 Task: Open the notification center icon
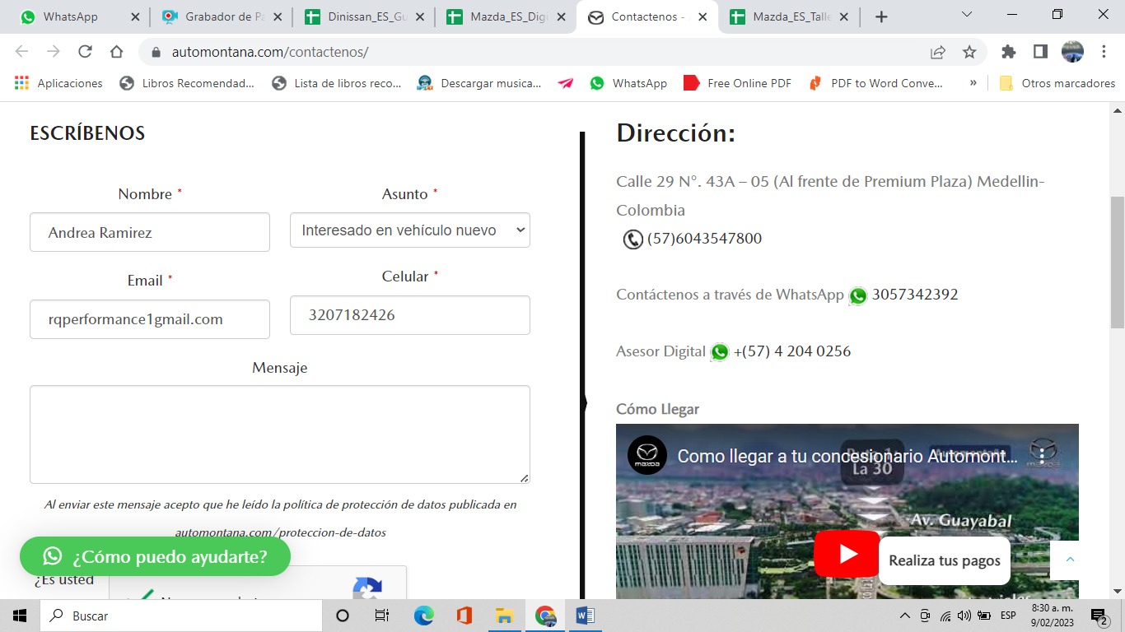pos(1099,616)
